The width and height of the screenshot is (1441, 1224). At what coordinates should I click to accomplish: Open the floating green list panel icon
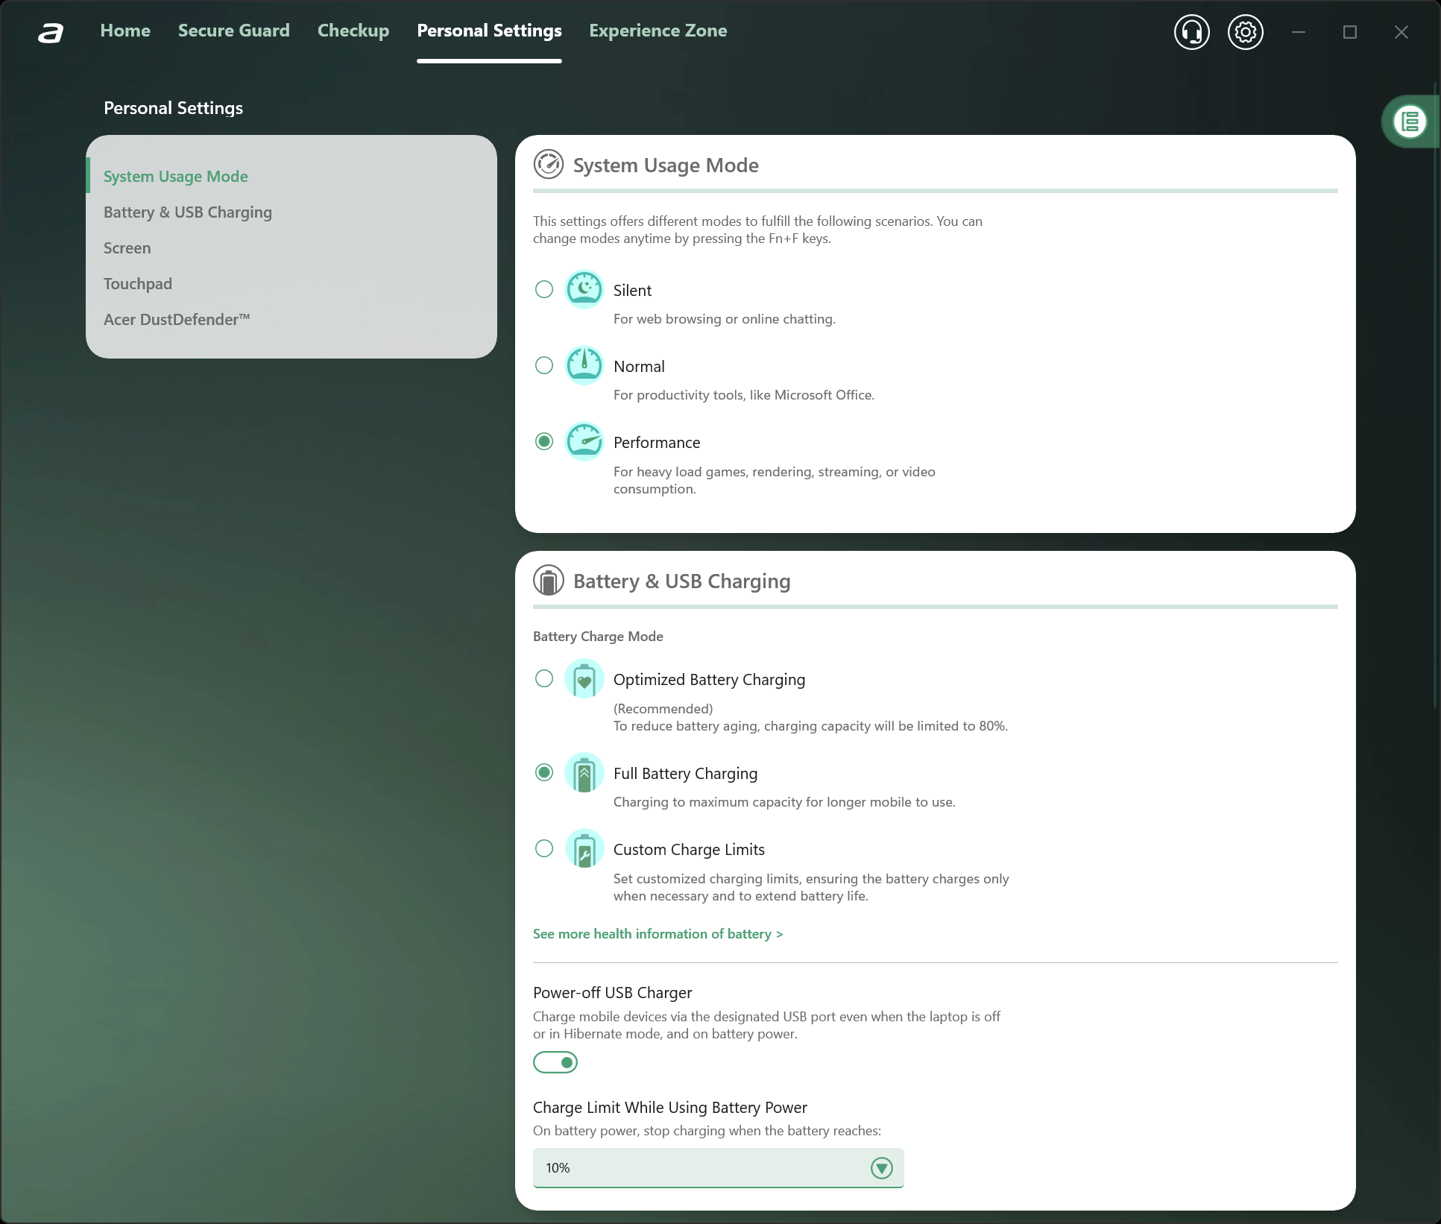pos(1409,122)
